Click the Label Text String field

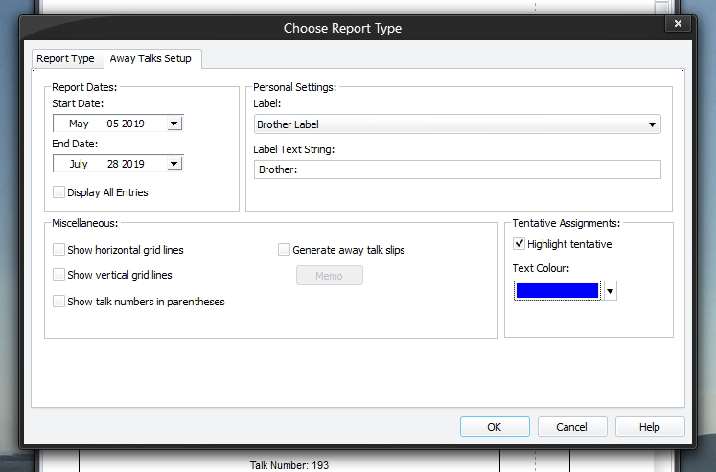[457, 169]
